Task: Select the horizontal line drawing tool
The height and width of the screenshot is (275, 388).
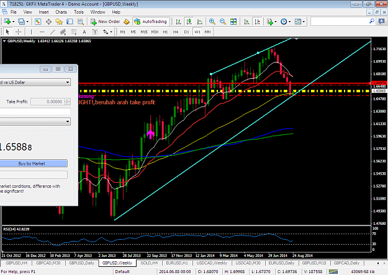Action: (42, 32)
